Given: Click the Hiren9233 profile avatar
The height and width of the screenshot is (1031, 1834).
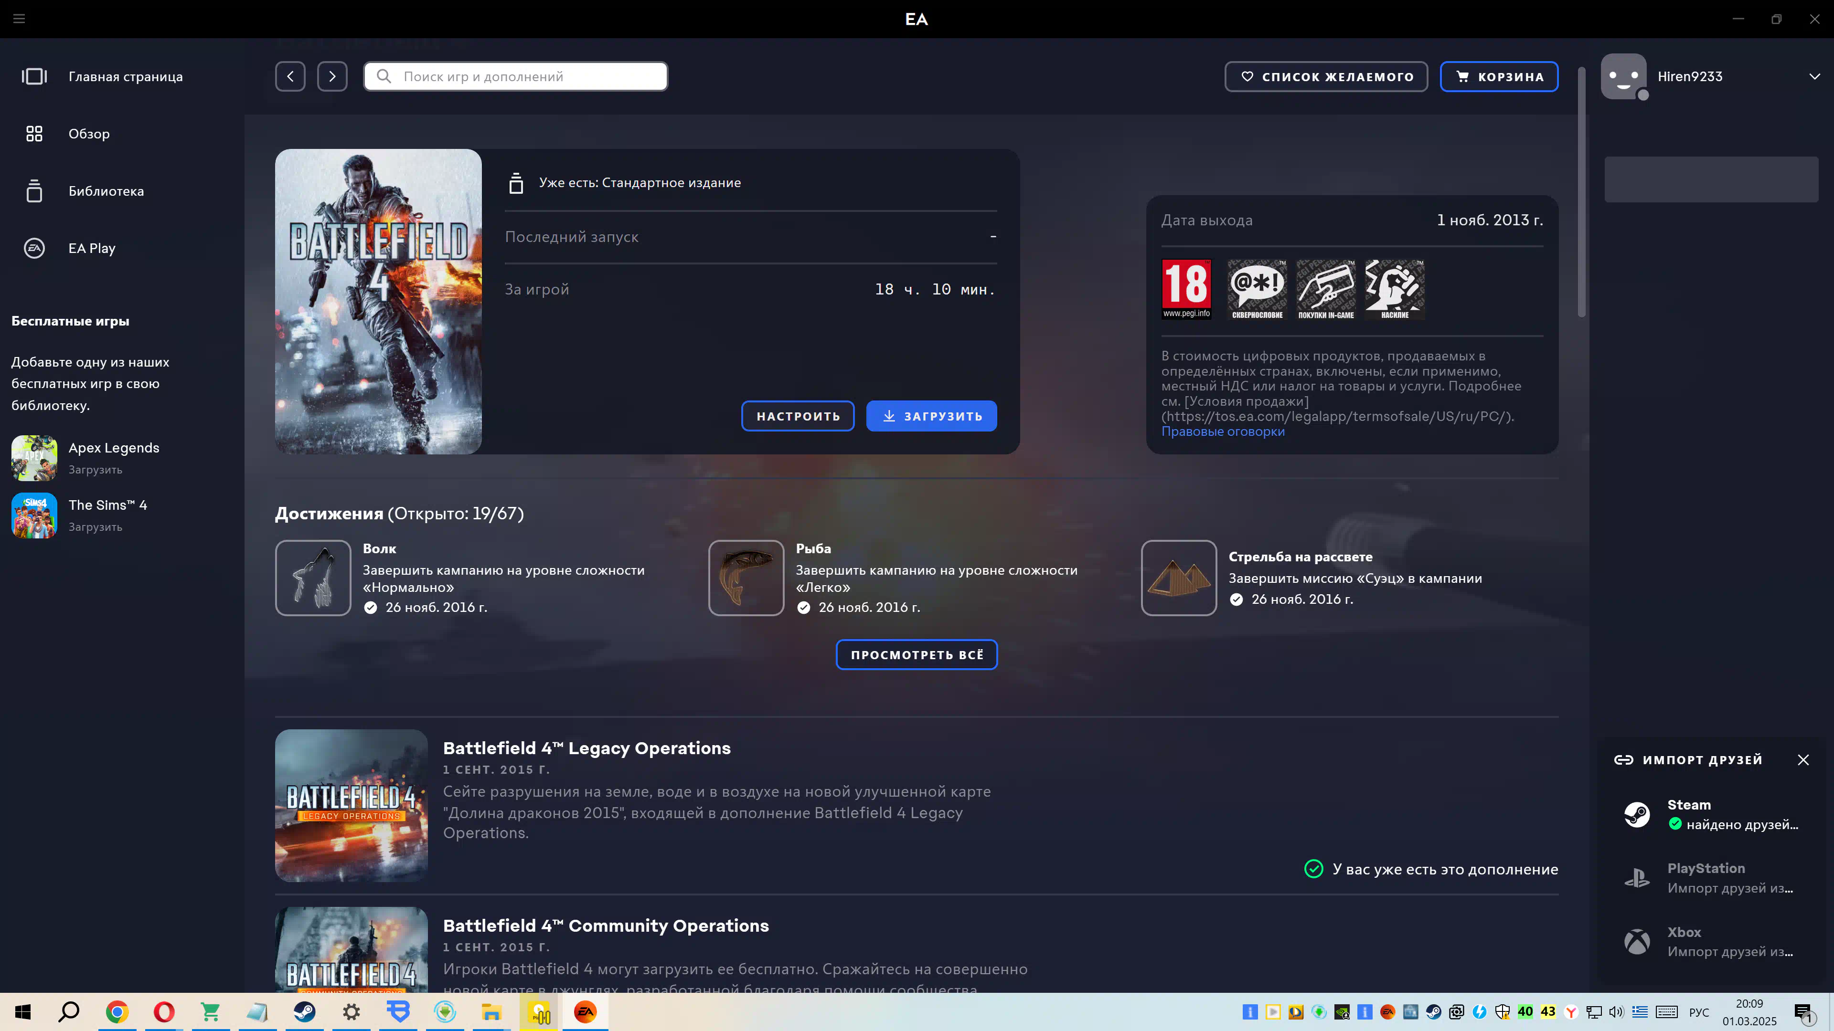Looking at the screenshot, I should coord(1624,76).
